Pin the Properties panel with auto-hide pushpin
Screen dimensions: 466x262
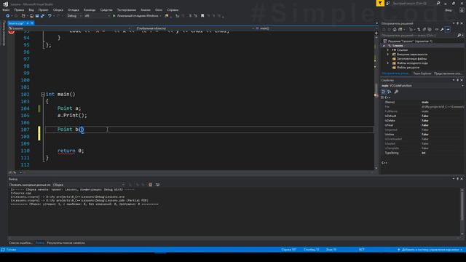[458, 80]
